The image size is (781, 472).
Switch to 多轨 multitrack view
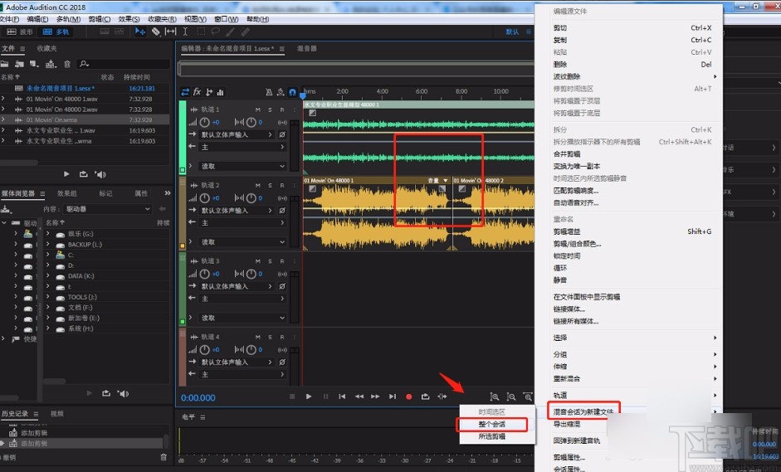[56, 32]
